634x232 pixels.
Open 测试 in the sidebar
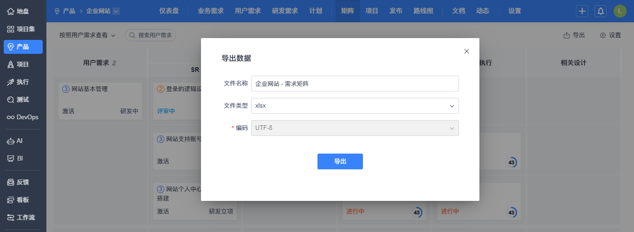tap(23, 100)
